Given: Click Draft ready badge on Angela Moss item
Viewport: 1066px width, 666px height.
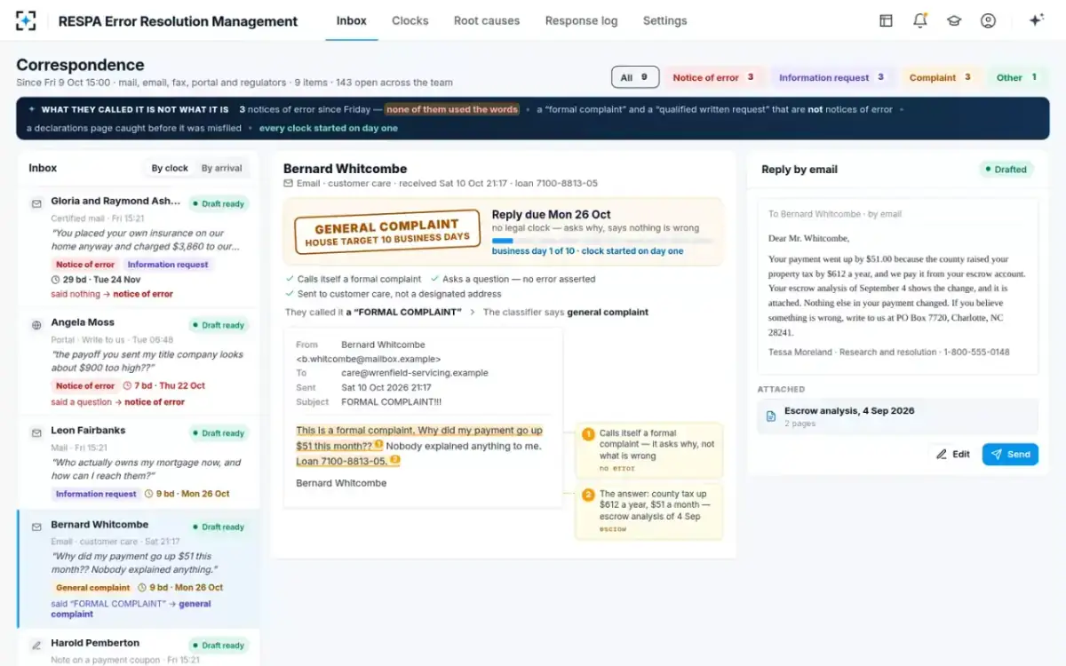Looking at the screenshot, I should pos(218,325).
